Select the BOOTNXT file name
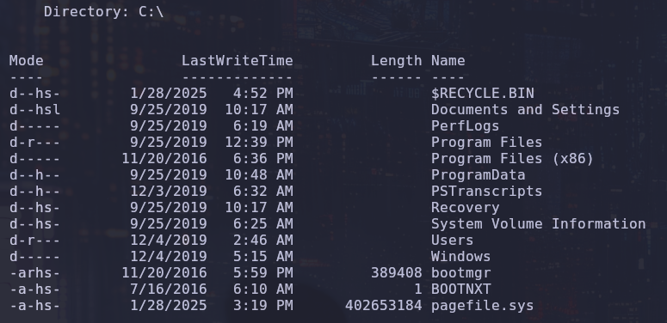The image size is (667, 323). [460, 289]
